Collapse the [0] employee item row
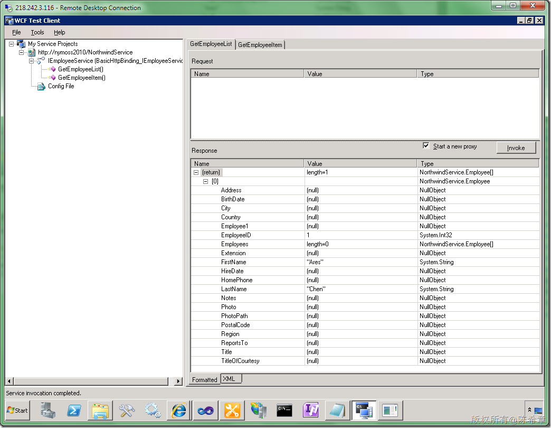Image resolution: width=551 pixels, height=428 pixels. click(x=206, y=181)
